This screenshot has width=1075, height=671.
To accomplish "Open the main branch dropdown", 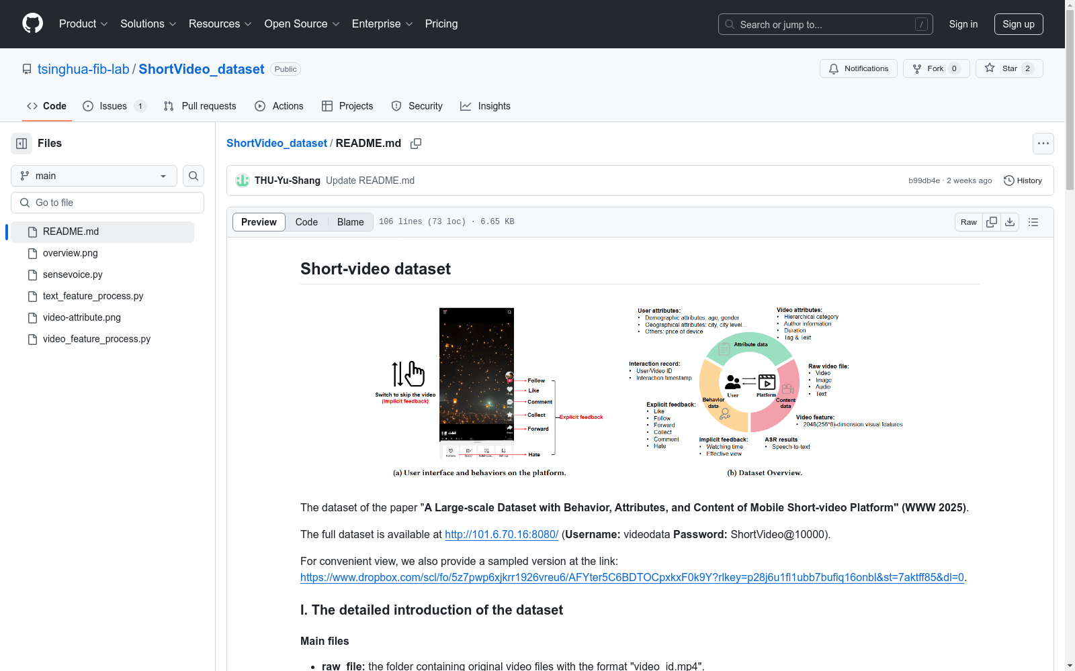I will [94, 176].
